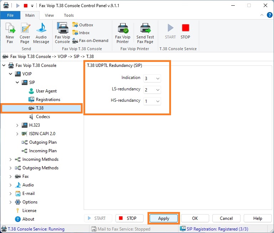This screenshot has width=274, height=233.
Task: Select the VOIP tree item
Action: tap(23, 74)
